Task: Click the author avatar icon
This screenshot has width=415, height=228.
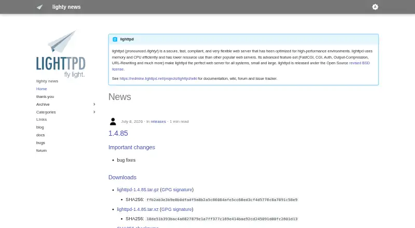Action: (113, 121)
